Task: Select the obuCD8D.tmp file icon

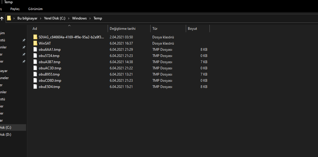Action: [x=35, y=81]
